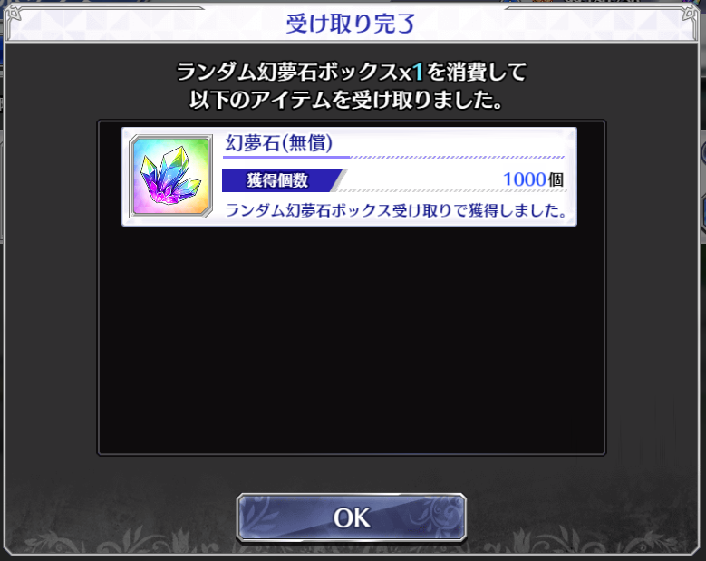The image size is (706, 561).
Task: Click the ランダム幻夢石ボックスx1を消費して message line
Action: 352,72
